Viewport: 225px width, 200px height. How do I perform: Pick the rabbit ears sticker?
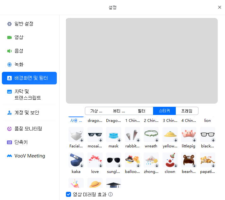pos(132,135)
